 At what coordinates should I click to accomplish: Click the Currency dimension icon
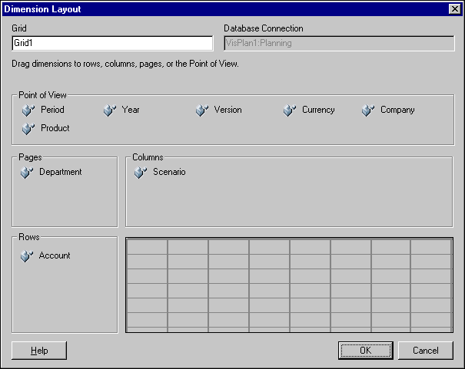(x=290, y=110)
